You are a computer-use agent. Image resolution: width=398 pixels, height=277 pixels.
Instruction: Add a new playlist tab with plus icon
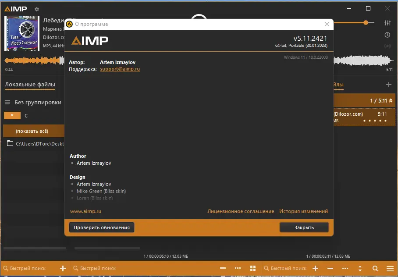389,85
